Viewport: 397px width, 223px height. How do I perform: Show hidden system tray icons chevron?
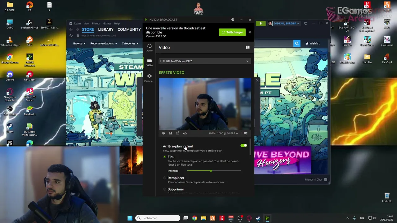point(348,218)
